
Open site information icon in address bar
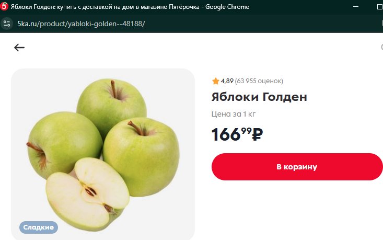coord(7,24)
